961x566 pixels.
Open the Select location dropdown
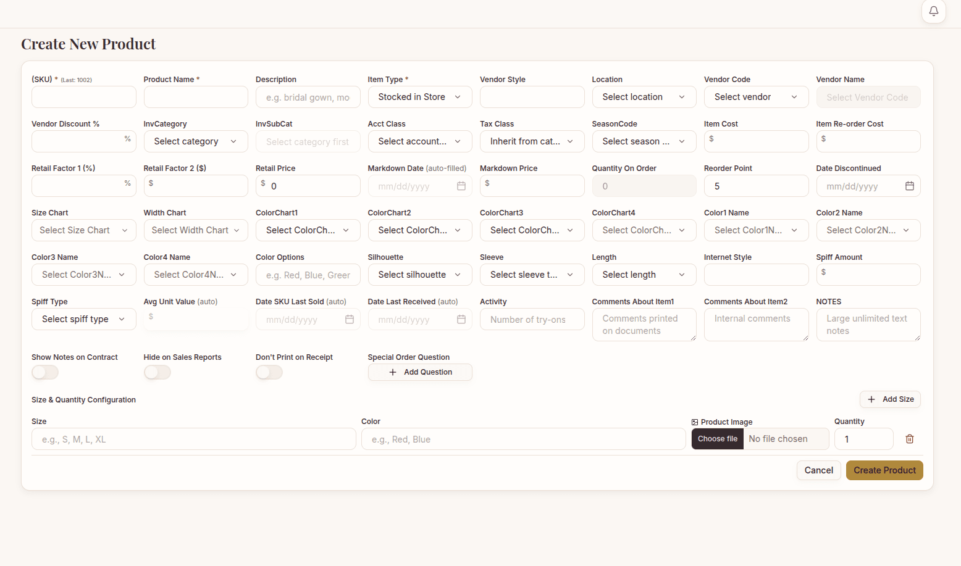tap(644, 97)
